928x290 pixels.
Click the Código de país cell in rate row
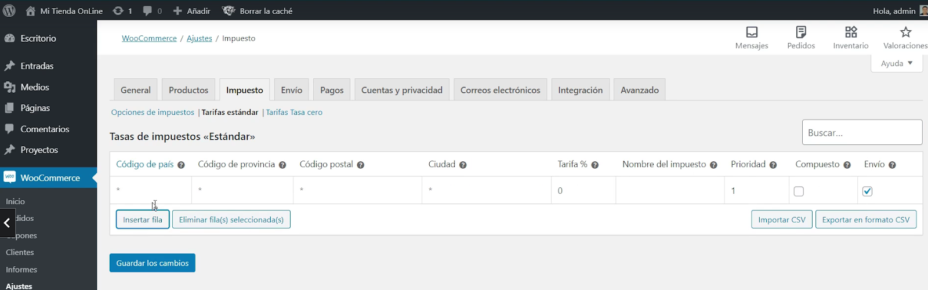(151, 190)
